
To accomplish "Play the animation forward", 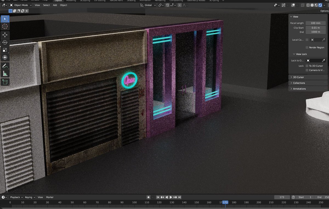I will pos(171,197).
